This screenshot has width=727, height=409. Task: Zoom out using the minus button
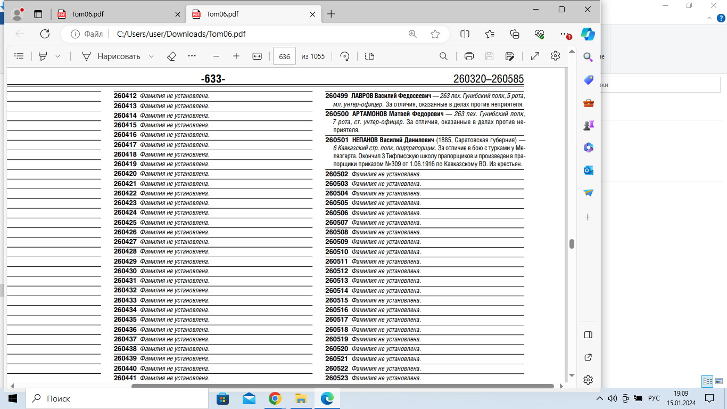click(x=216, y=56)
